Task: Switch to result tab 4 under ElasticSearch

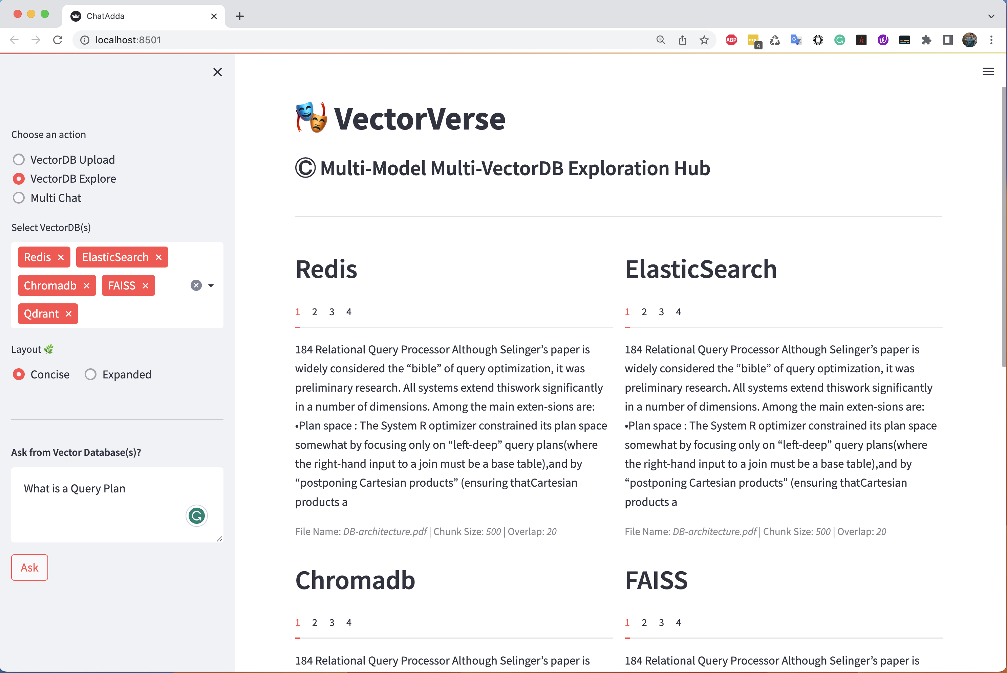Action: pos(678,311)
